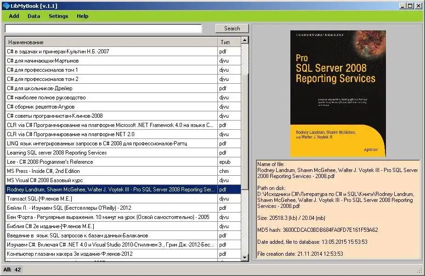The width and height of the screenshot is (425, 276).
Task: Select row Lee - C# 2008 Programmer's Reference
Action: pos(123,162)
